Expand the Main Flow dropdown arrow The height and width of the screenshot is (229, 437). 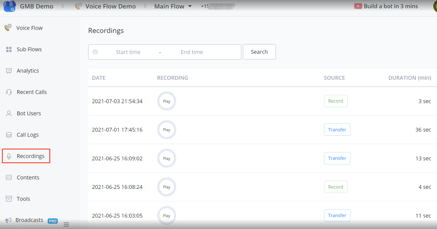pyautogui.click(x=190, y=6)
